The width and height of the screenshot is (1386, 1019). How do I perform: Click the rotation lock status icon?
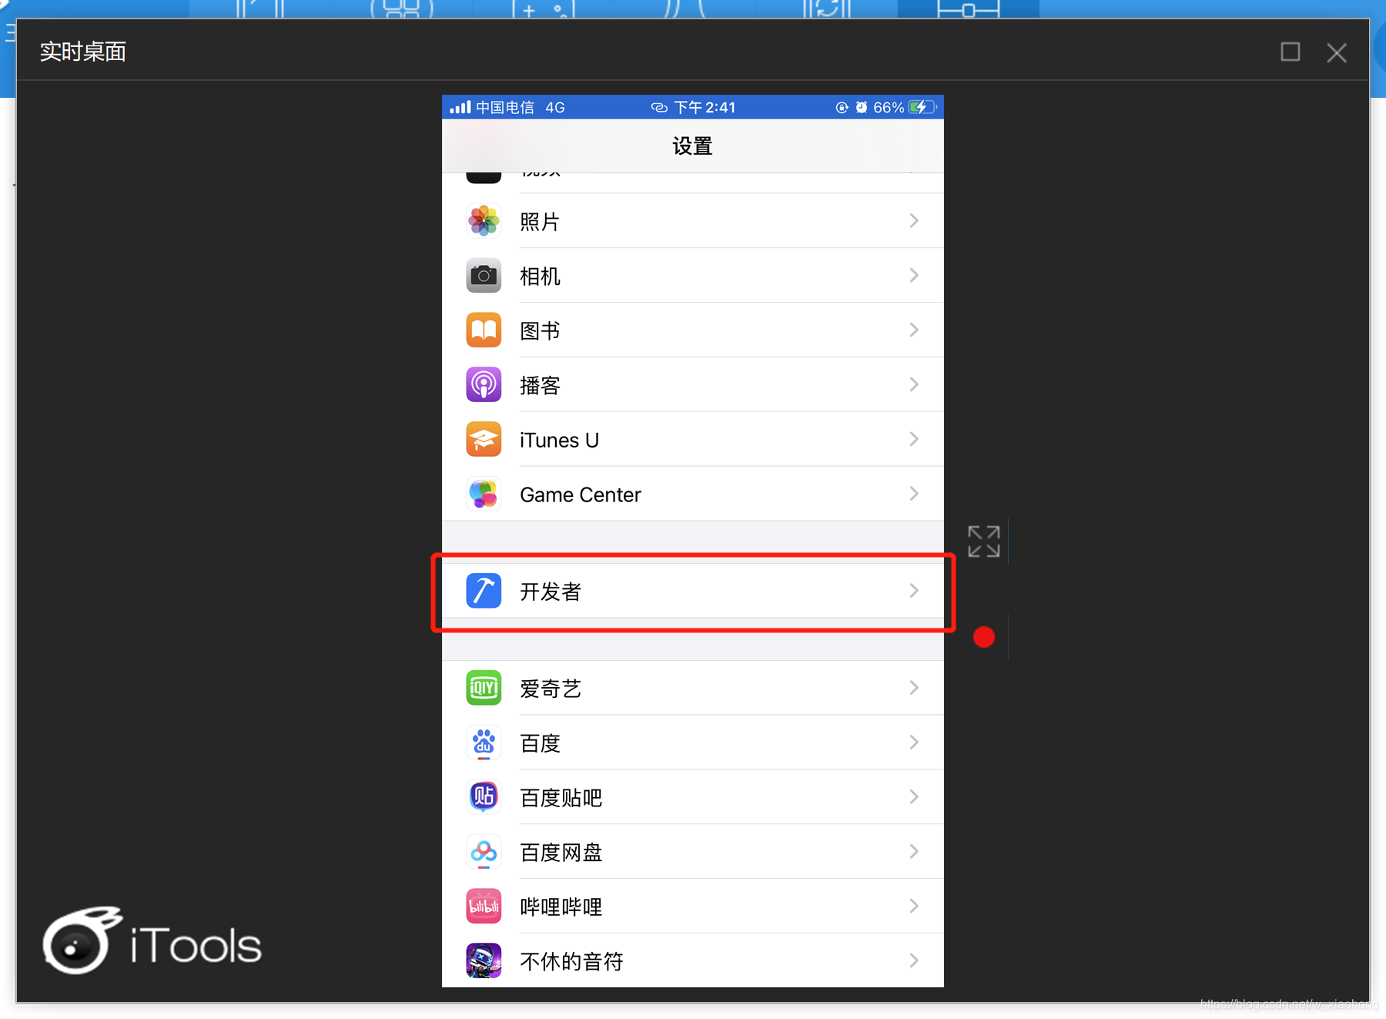tap(842, 107)
